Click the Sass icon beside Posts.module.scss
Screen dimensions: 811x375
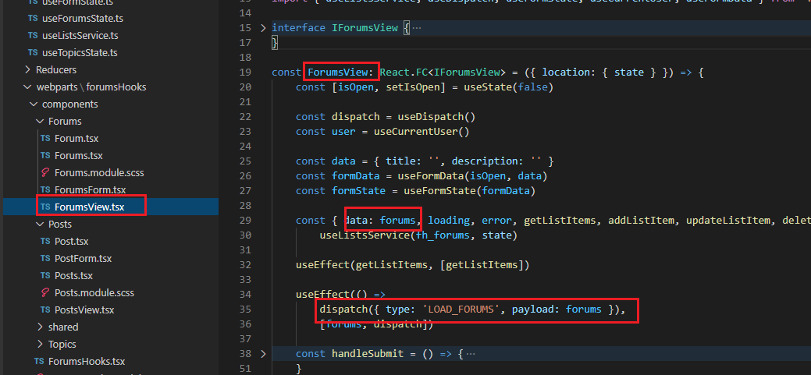[45, 292]
